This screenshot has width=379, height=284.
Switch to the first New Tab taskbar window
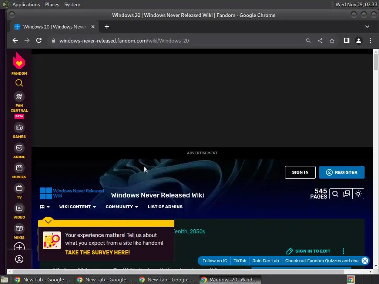[x=43, y=280]
